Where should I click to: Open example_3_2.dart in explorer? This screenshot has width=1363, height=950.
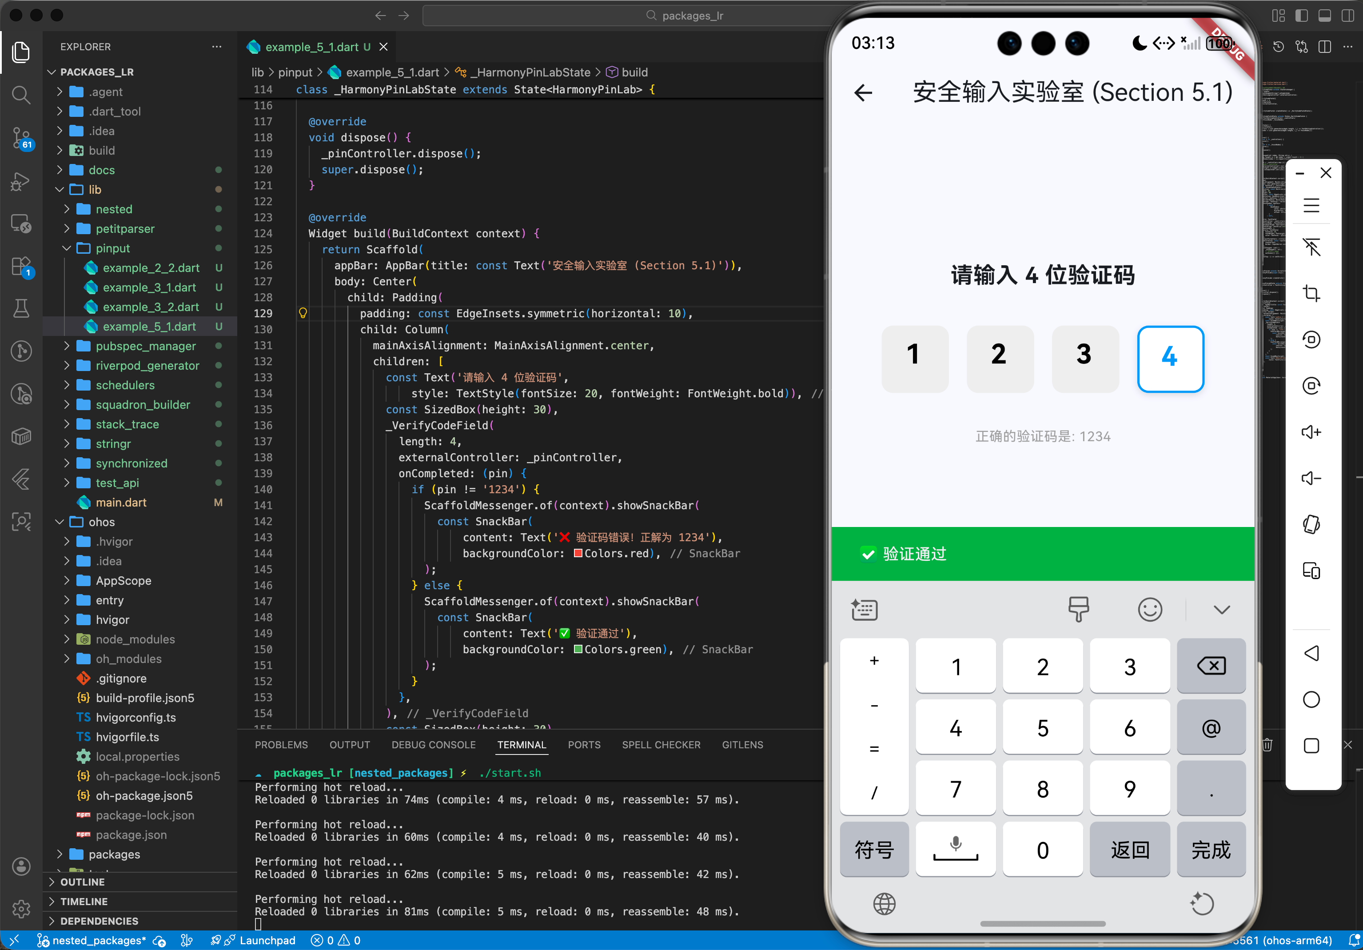pyautogui.click(x=151, y=307)
